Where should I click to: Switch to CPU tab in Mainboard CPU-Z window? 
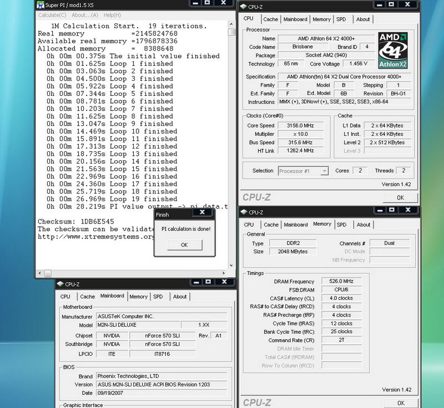pos(65,297)
